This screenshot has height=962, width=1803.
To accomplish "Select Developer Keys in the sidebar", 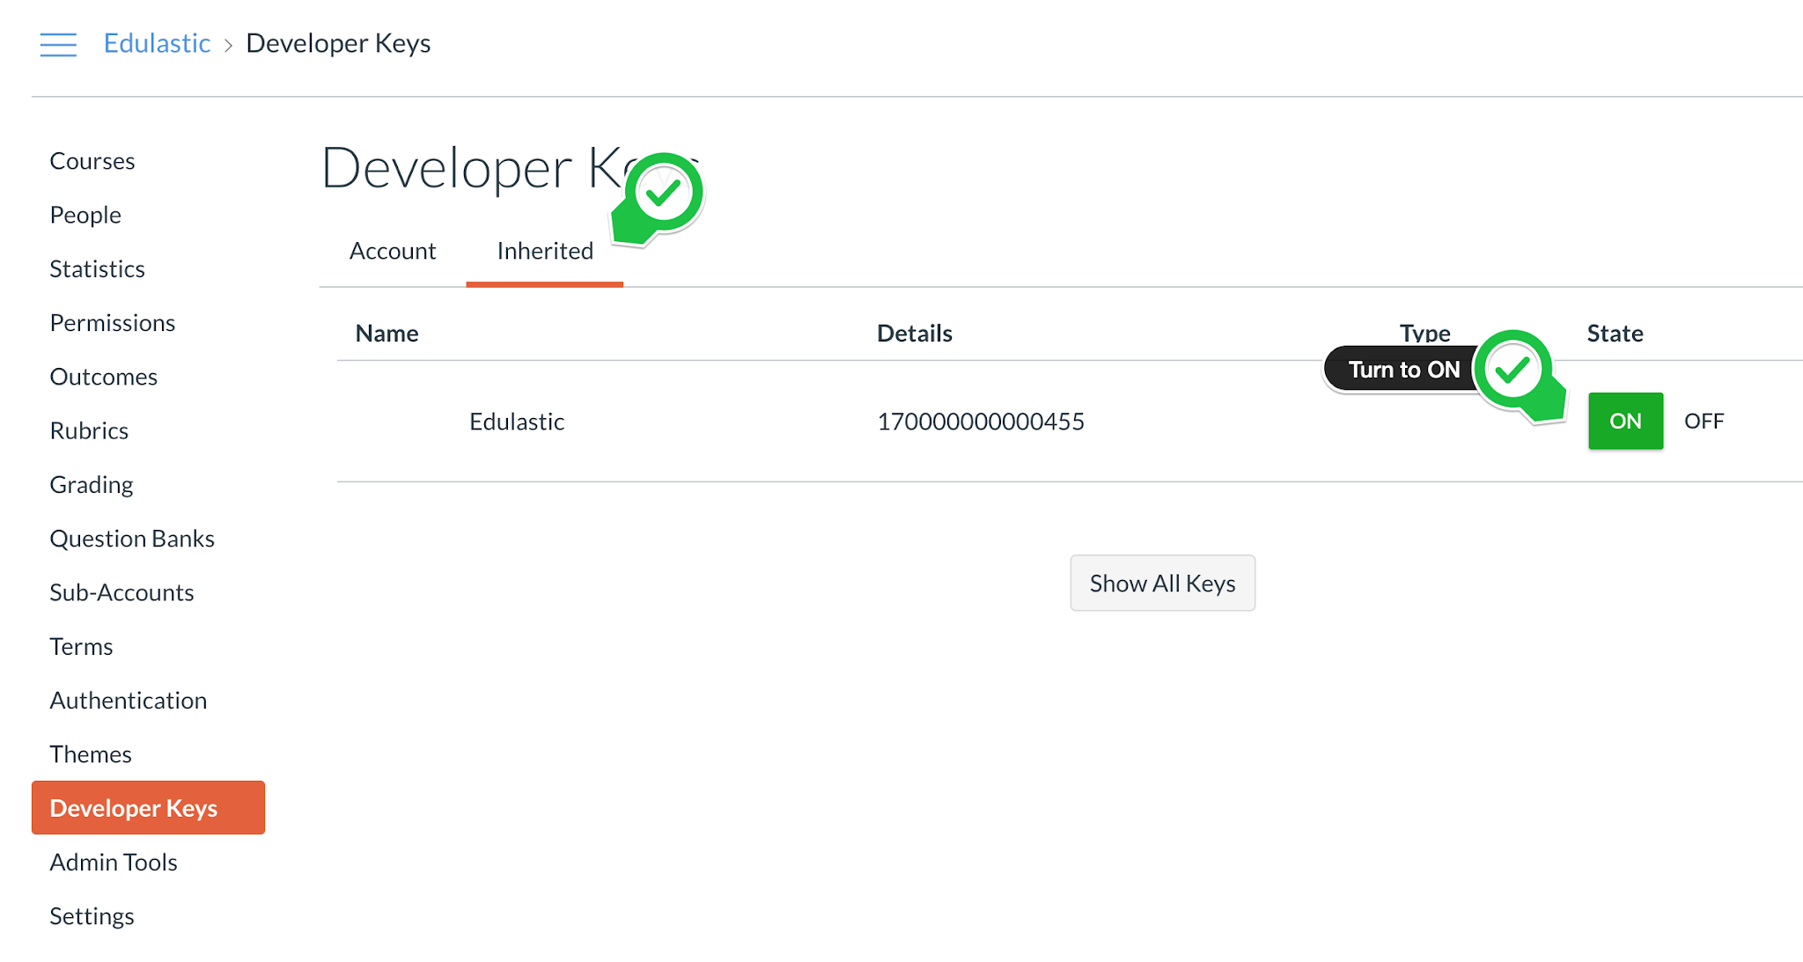I will [148, 808].
